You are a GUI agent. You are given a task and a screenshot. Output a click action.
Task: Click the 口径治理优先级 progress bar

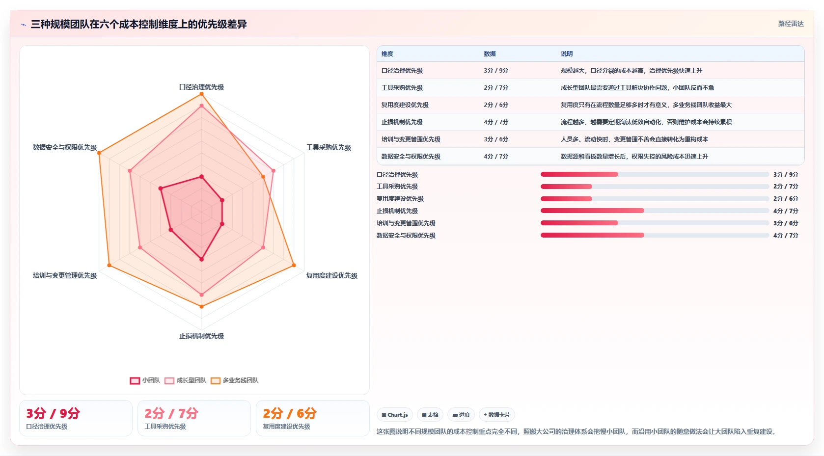(x=655, y=174)
